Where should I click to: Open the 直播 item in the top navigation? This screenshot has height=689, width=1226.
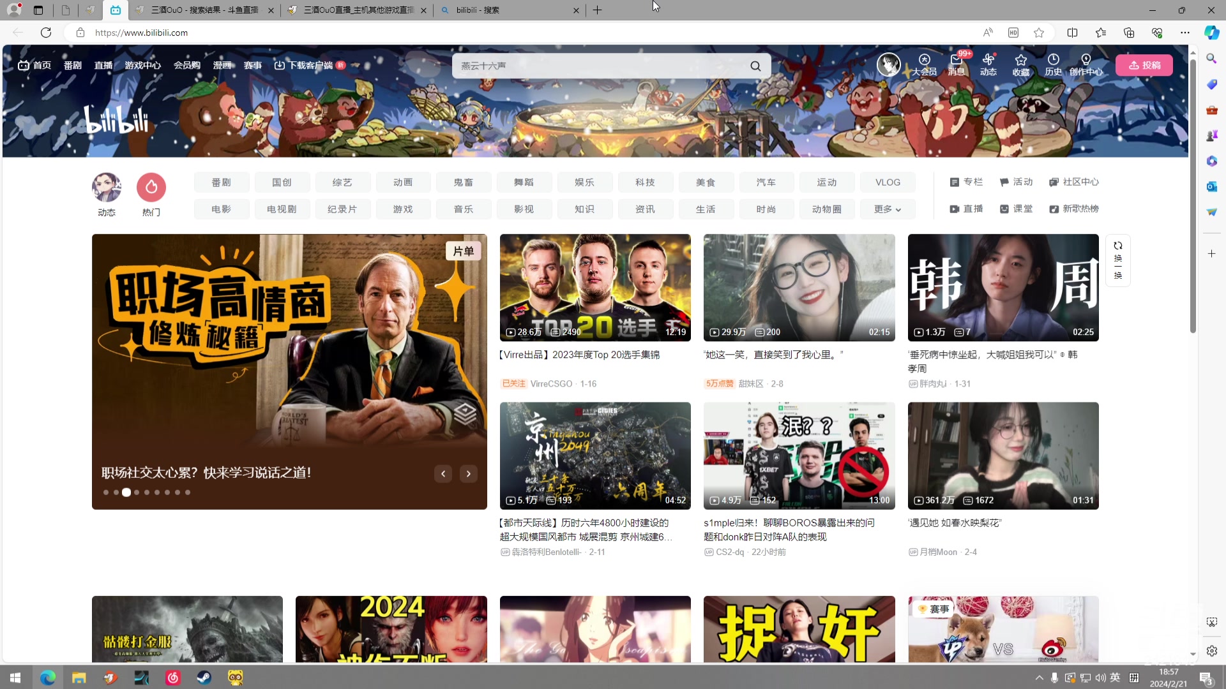(103, 65)
